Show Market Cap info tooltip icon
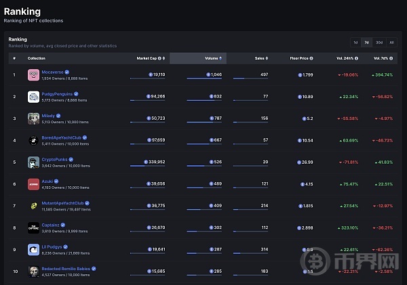The width and height of the screenshot is (407, 285). [159, 58]
